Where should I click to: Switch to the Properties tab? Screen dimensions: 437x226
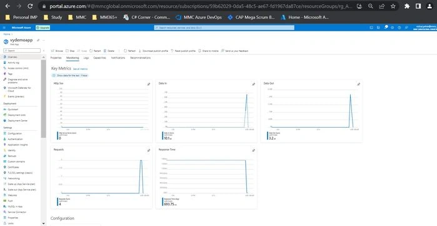[56, 58]
